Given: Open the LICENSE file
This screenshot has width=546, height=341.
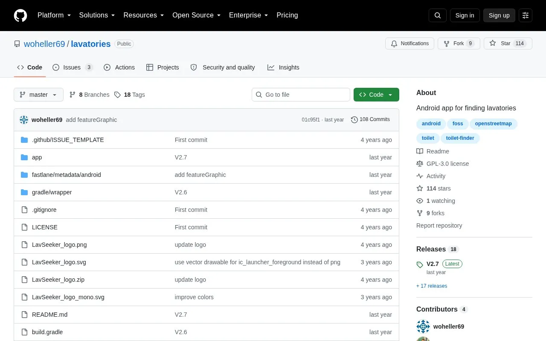Looking at the screenshot, I should click(x=45, y=227).
